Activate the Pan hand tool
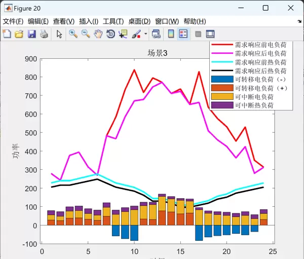Image resolution: width=304 pixels, height=259 pixels. [x=98, y=34]
